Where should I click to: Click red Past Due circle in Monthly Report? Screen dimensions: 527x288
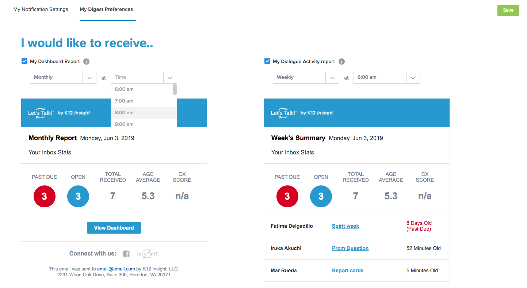pyautogui.click(x=45, y=196)
